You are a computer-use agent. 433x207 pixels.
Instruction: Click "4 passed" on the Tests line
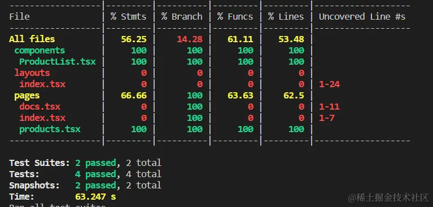(95, 174)
